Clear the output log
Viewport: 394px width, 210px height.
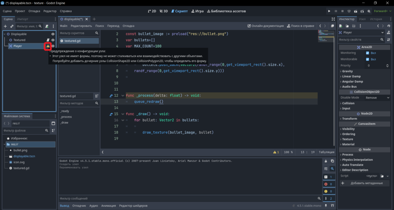click(x=326, y=161)
